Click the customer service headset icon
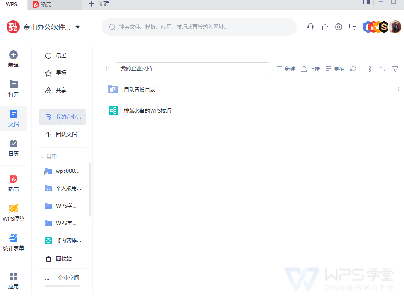The width and height of the screenshot is (404, 298). pos(311,27)
